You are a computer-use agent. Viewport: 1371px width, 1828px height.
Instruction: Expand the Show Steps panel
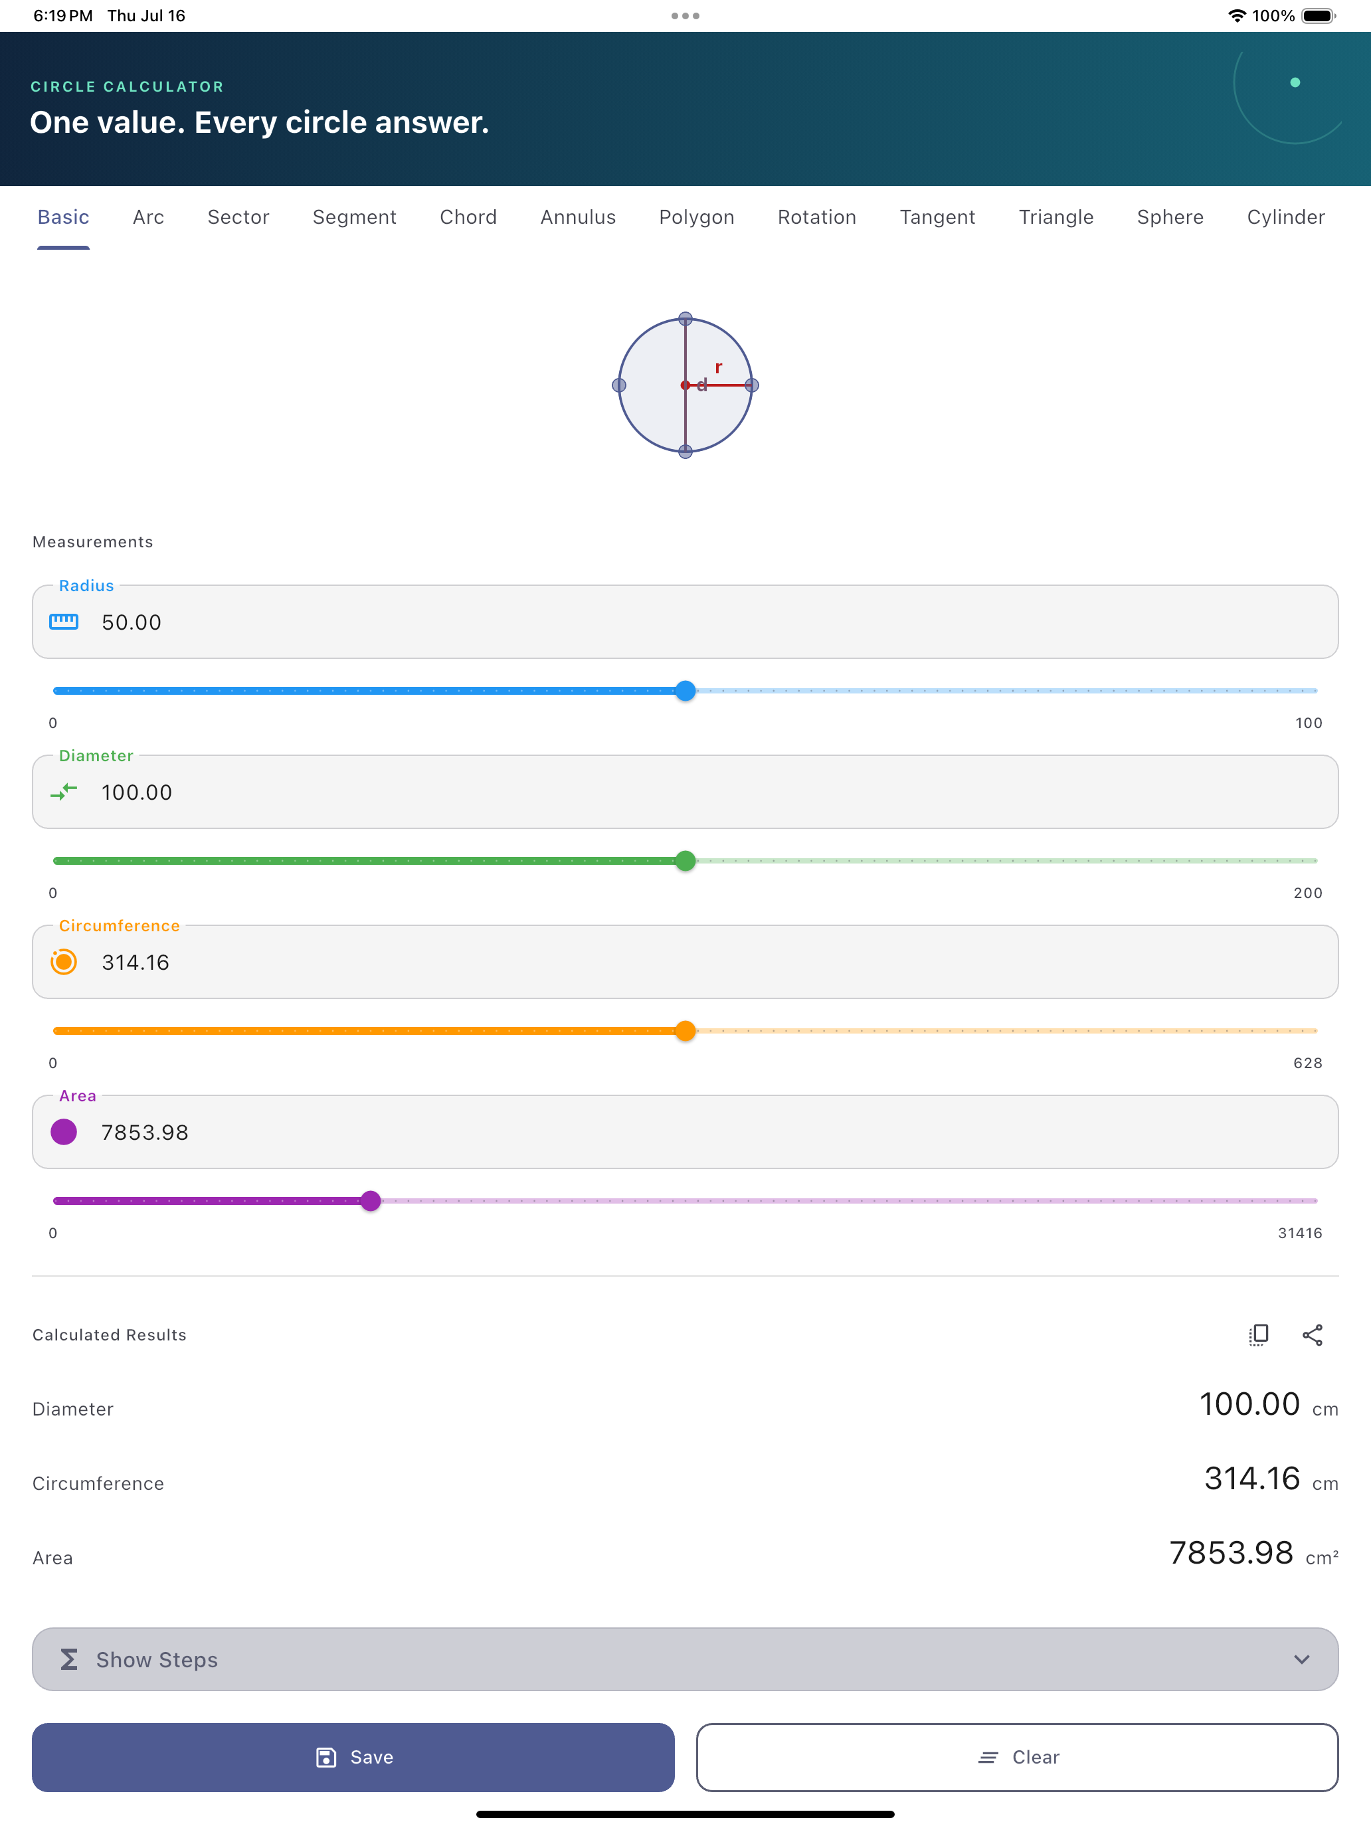(x=685, y=1659)
